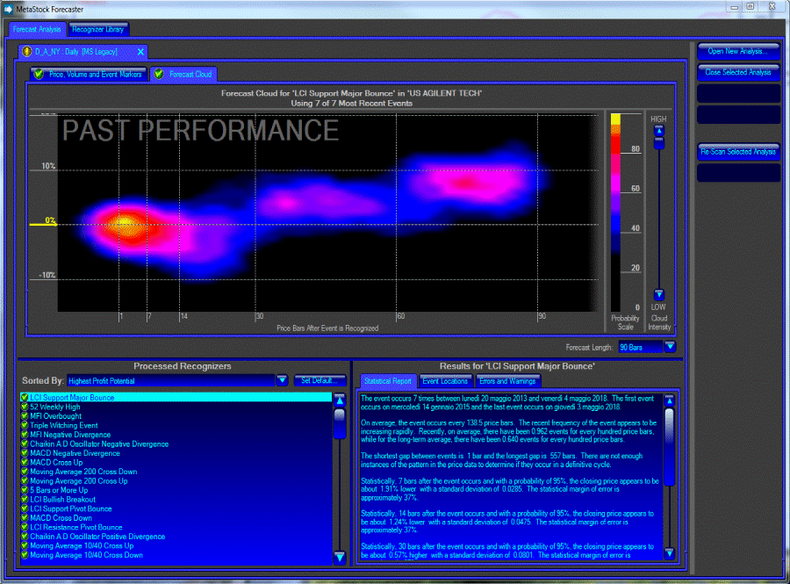790x584 pixels.
Task: Click the Highest Profit Potential sort box
Action: point(171,381)
